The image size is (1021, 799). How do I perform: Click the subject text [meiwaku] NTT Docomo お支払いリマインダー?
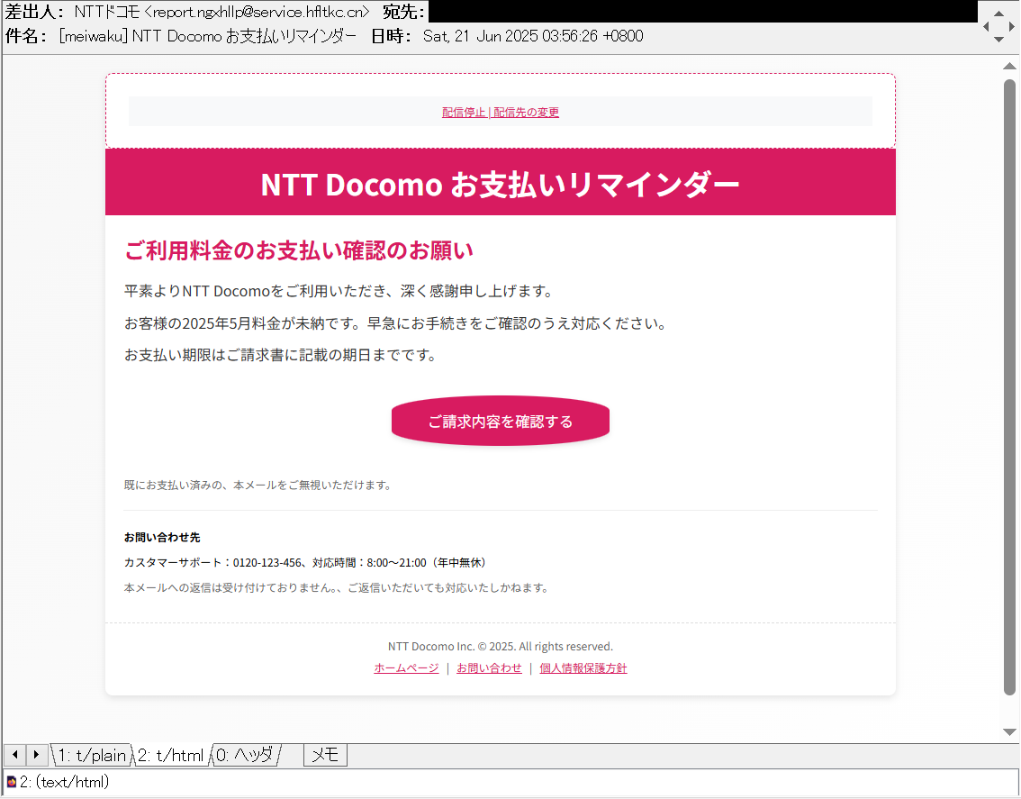pos(208,36)
